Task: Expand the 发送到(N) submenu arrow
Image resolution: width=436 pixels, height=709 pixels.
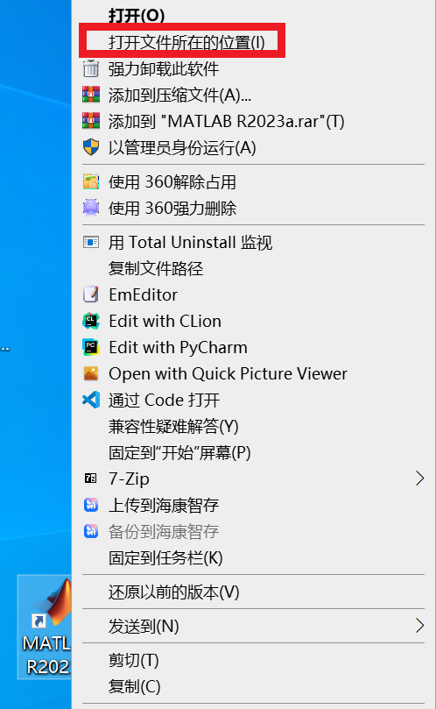Action: 419,626
